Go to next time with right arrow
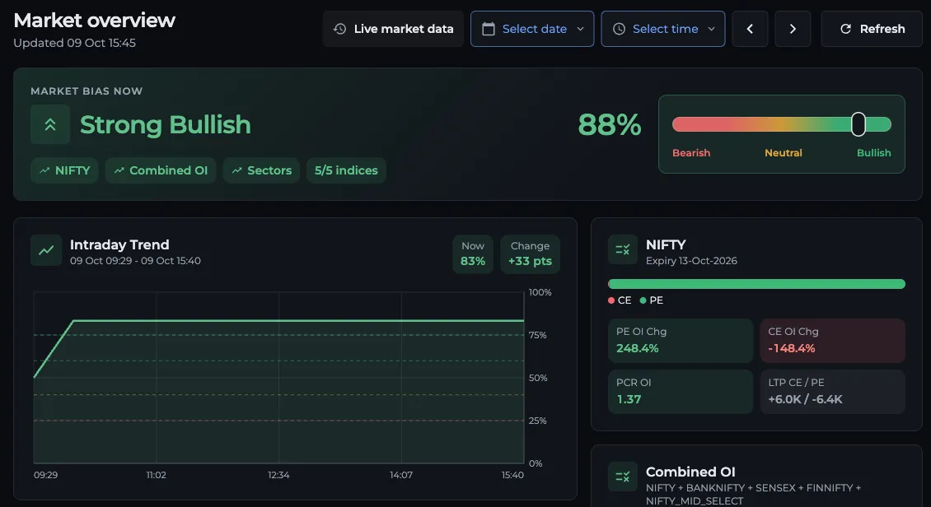931x507 pixels. [793, 29]
